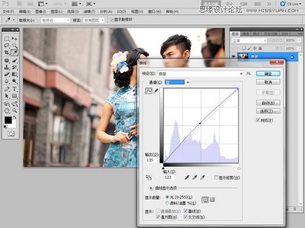Open the 样本 sample layers dropdown

click(x=94, y=20)
